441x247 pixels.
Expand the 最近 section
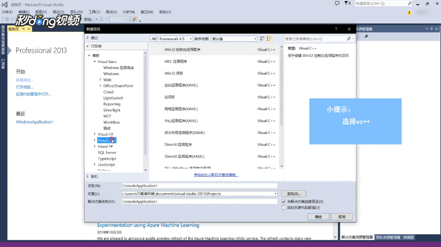tap(88, 38)
